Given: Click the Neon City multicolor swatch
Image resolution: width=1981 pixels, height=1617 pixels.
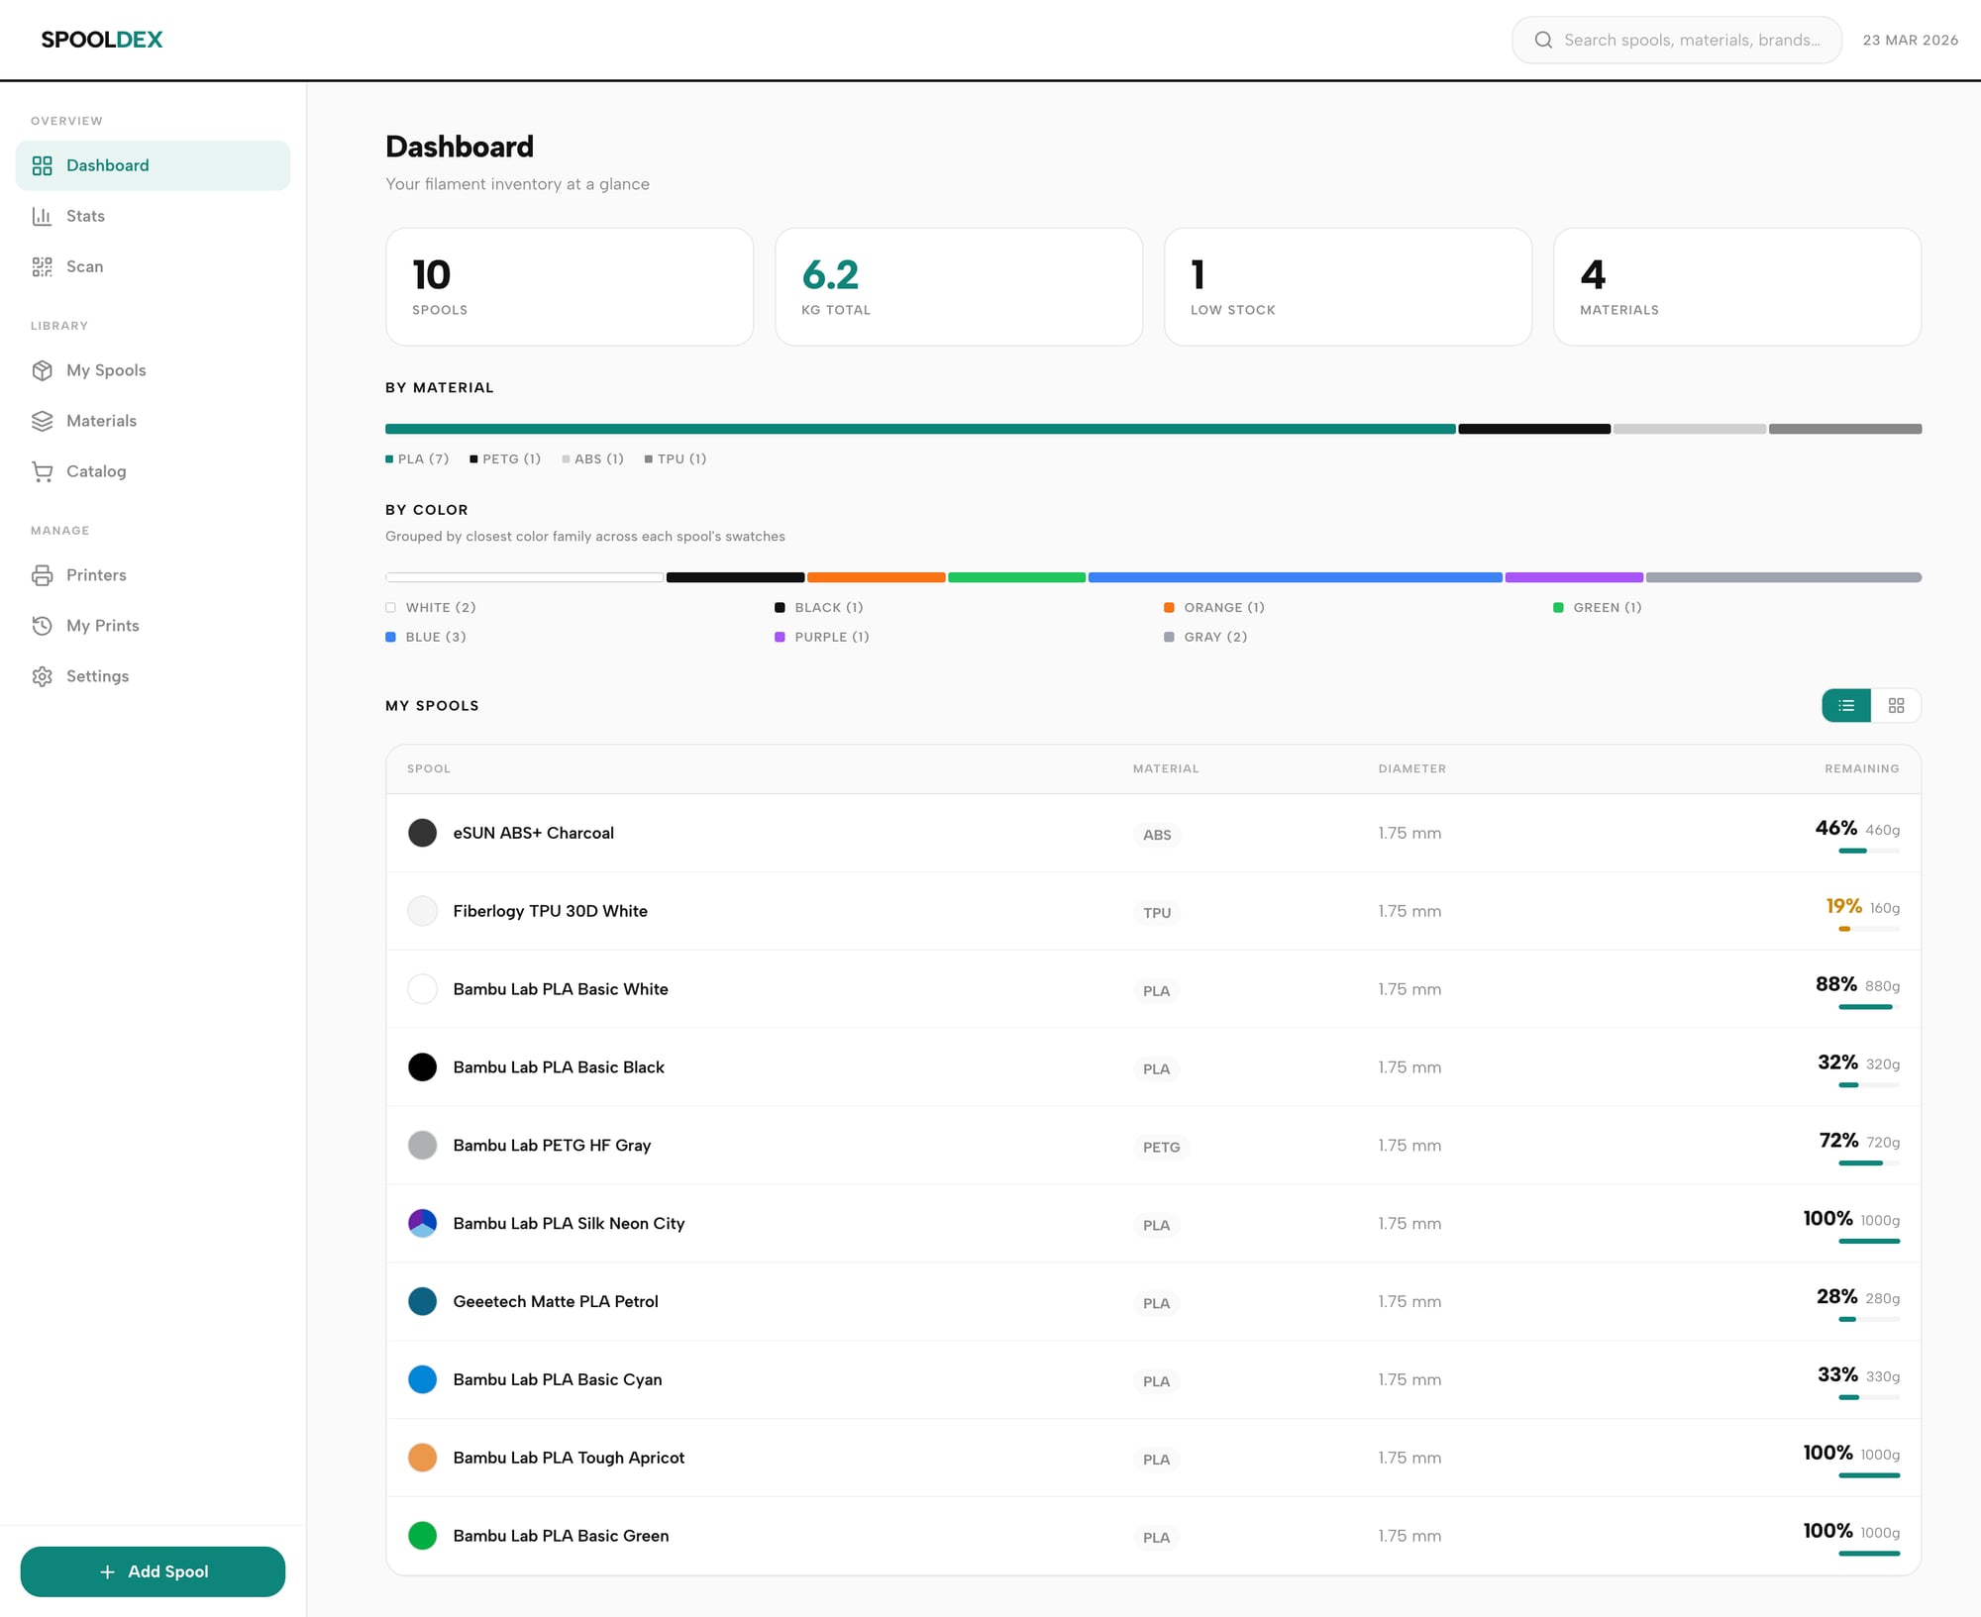Looking at the screenshot, I should (422, 1223).
